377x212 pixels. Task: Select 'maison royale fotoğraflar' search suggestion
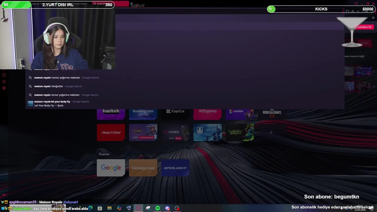185,86
